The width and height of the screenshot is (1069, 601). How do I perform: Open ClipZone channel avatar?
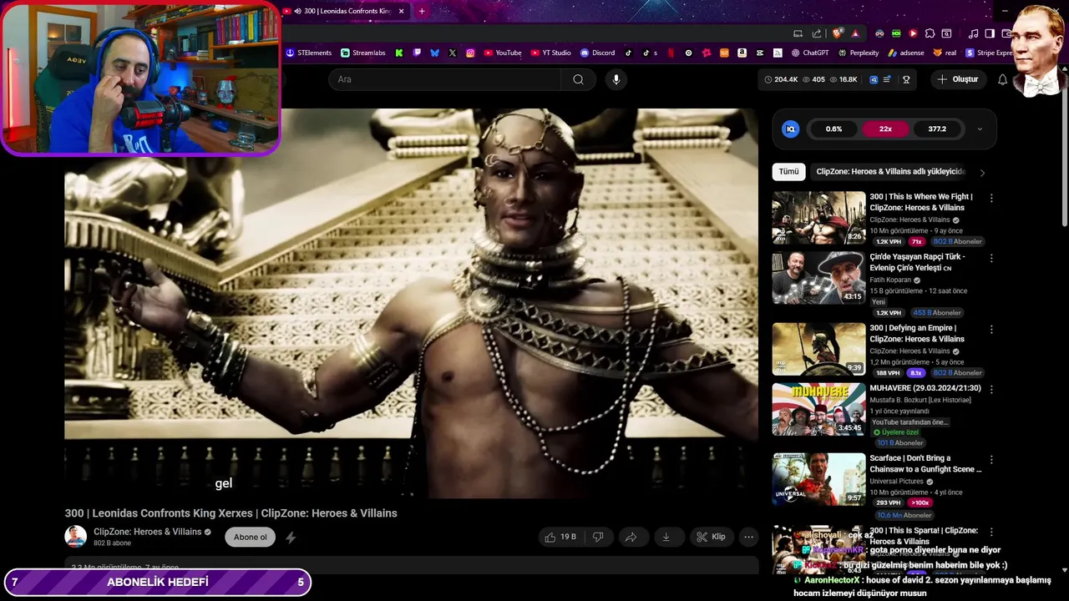point(76,537)
